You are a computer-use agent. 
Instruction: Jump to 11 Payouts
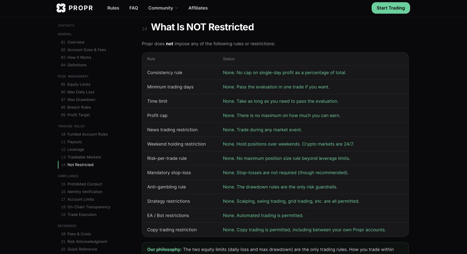tap(71, 142)
